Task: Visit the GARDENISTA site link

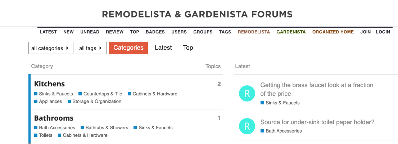Action: 291,32
